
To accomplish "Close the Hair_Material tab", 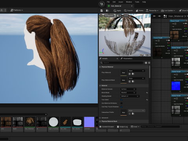I will point(132,6).
